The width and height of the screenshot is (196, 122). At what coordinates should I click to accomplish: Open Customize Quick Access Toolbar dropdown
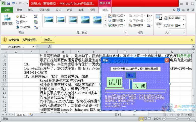coord(27,3)
